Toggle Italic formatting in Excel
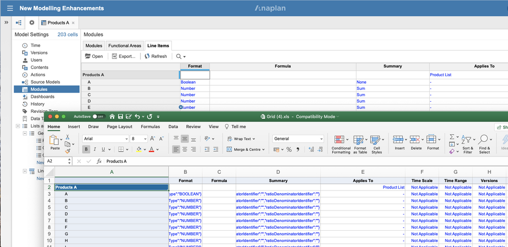 pyautogui.click(x=95, y=149)
